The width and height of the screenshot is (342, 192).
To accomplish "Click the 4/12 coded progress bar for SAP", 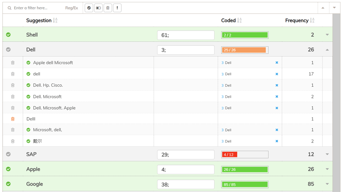I will [x=245, y=155].
